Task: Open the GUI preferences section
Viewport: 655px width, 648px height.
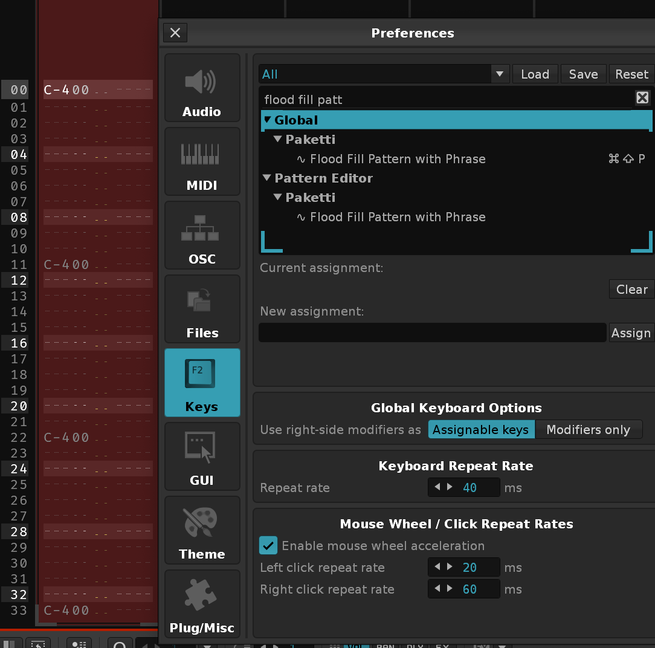Action: click(202, 457)
